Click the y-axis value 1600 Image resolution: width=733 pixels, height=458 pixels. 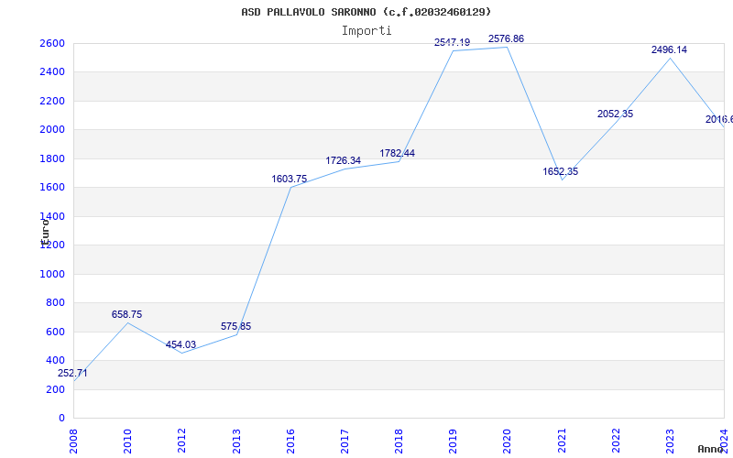52,188
